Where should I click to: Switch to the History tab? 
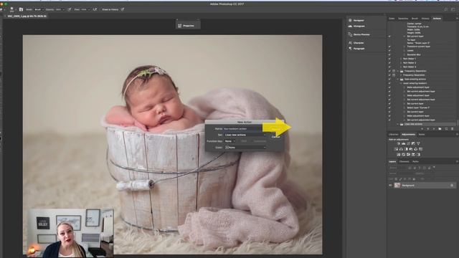pyautogui.click(x=425, y=19)
